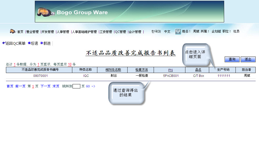Go back using the 后退 arrow
Screen dimensions: 259x146
pos(29,43)
